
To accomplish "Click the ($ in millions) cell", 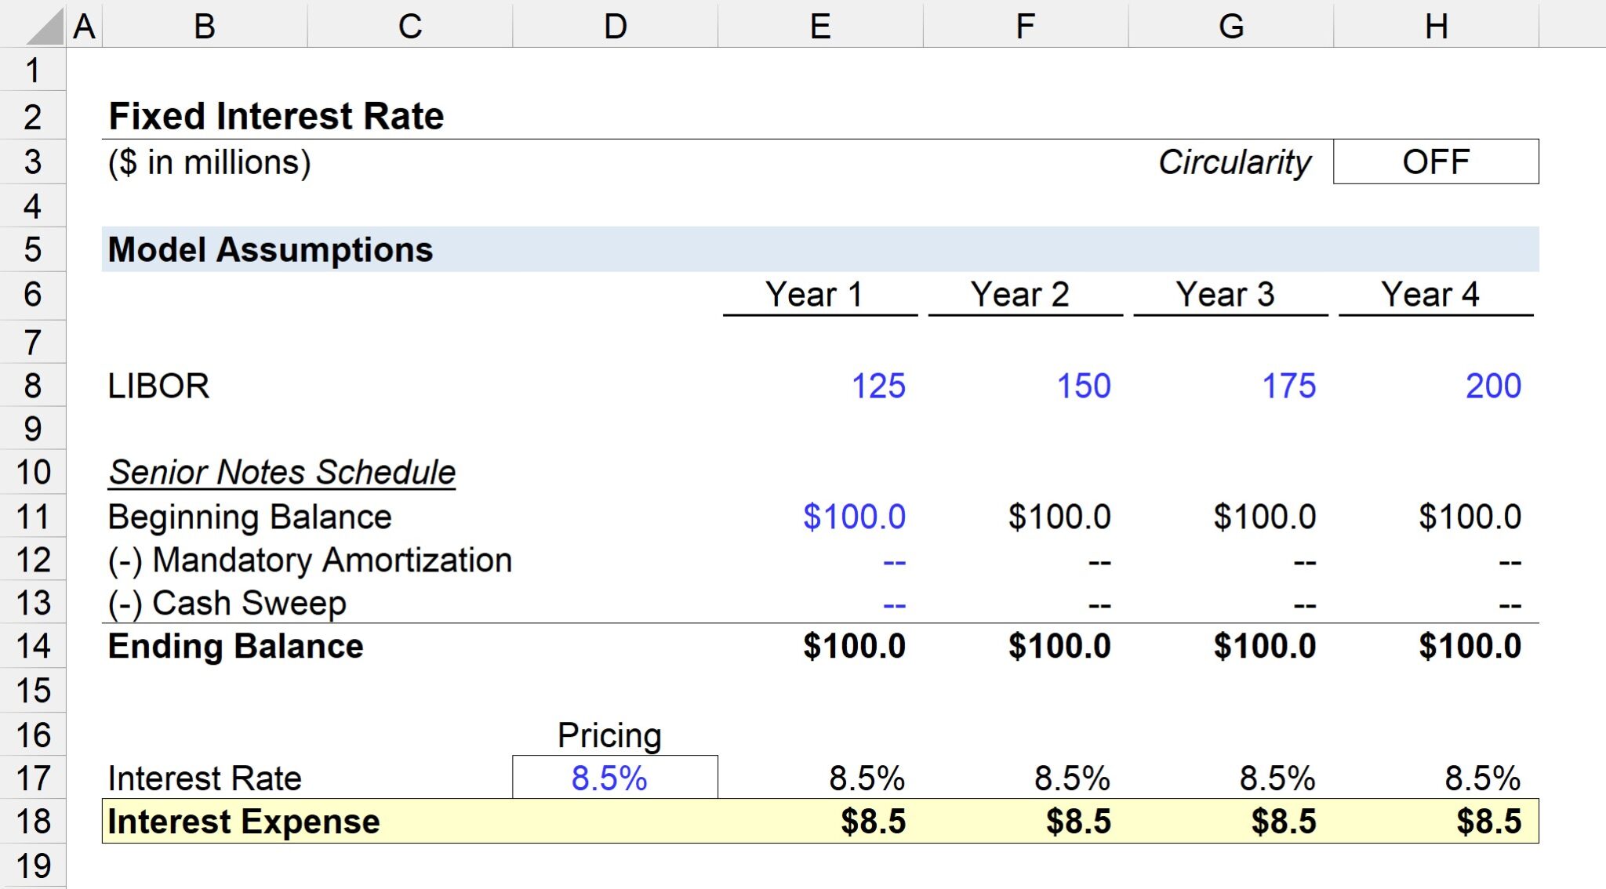I will click(210, 161).
